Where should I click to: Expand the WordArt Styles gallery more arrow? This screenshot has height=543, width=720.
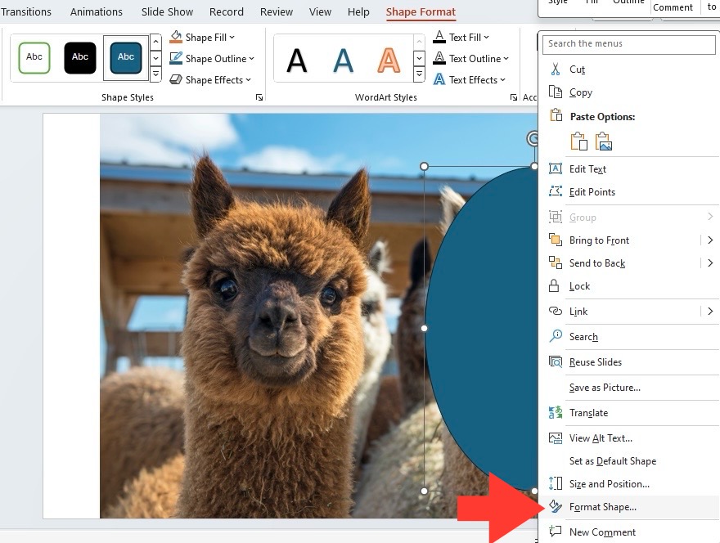(419, 74)
